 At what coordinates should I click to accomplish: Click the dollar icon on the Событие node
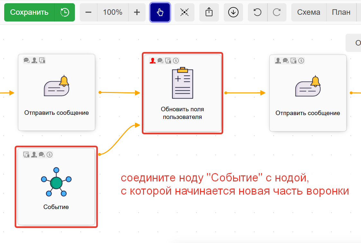click(49, 155)
